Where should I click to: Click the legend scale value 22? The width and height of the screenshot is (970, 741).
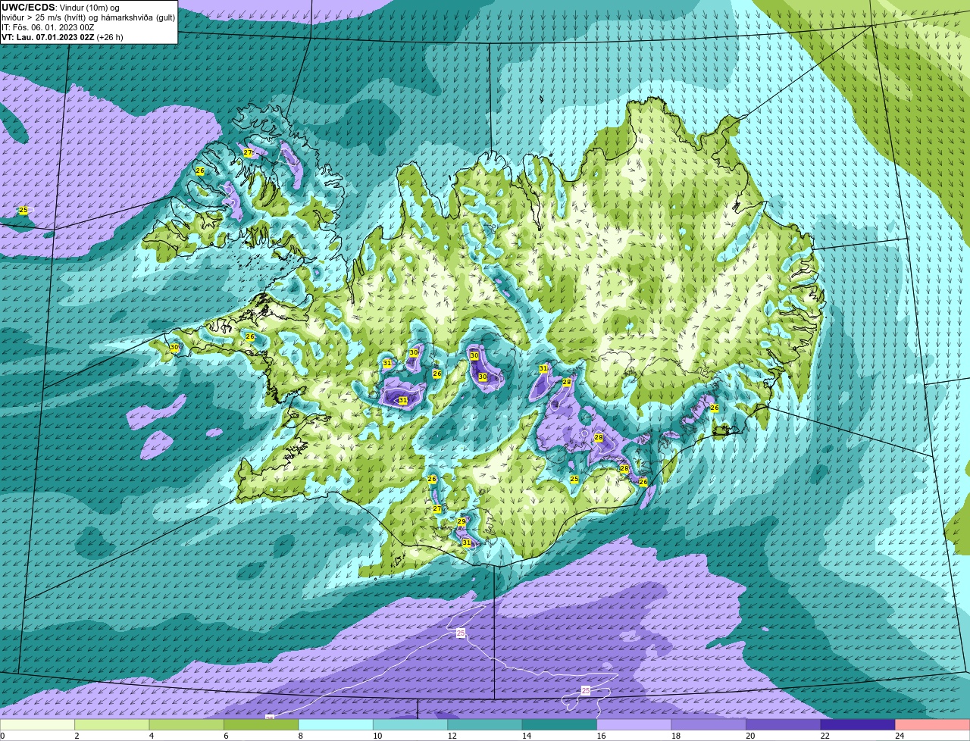point(825,736)
